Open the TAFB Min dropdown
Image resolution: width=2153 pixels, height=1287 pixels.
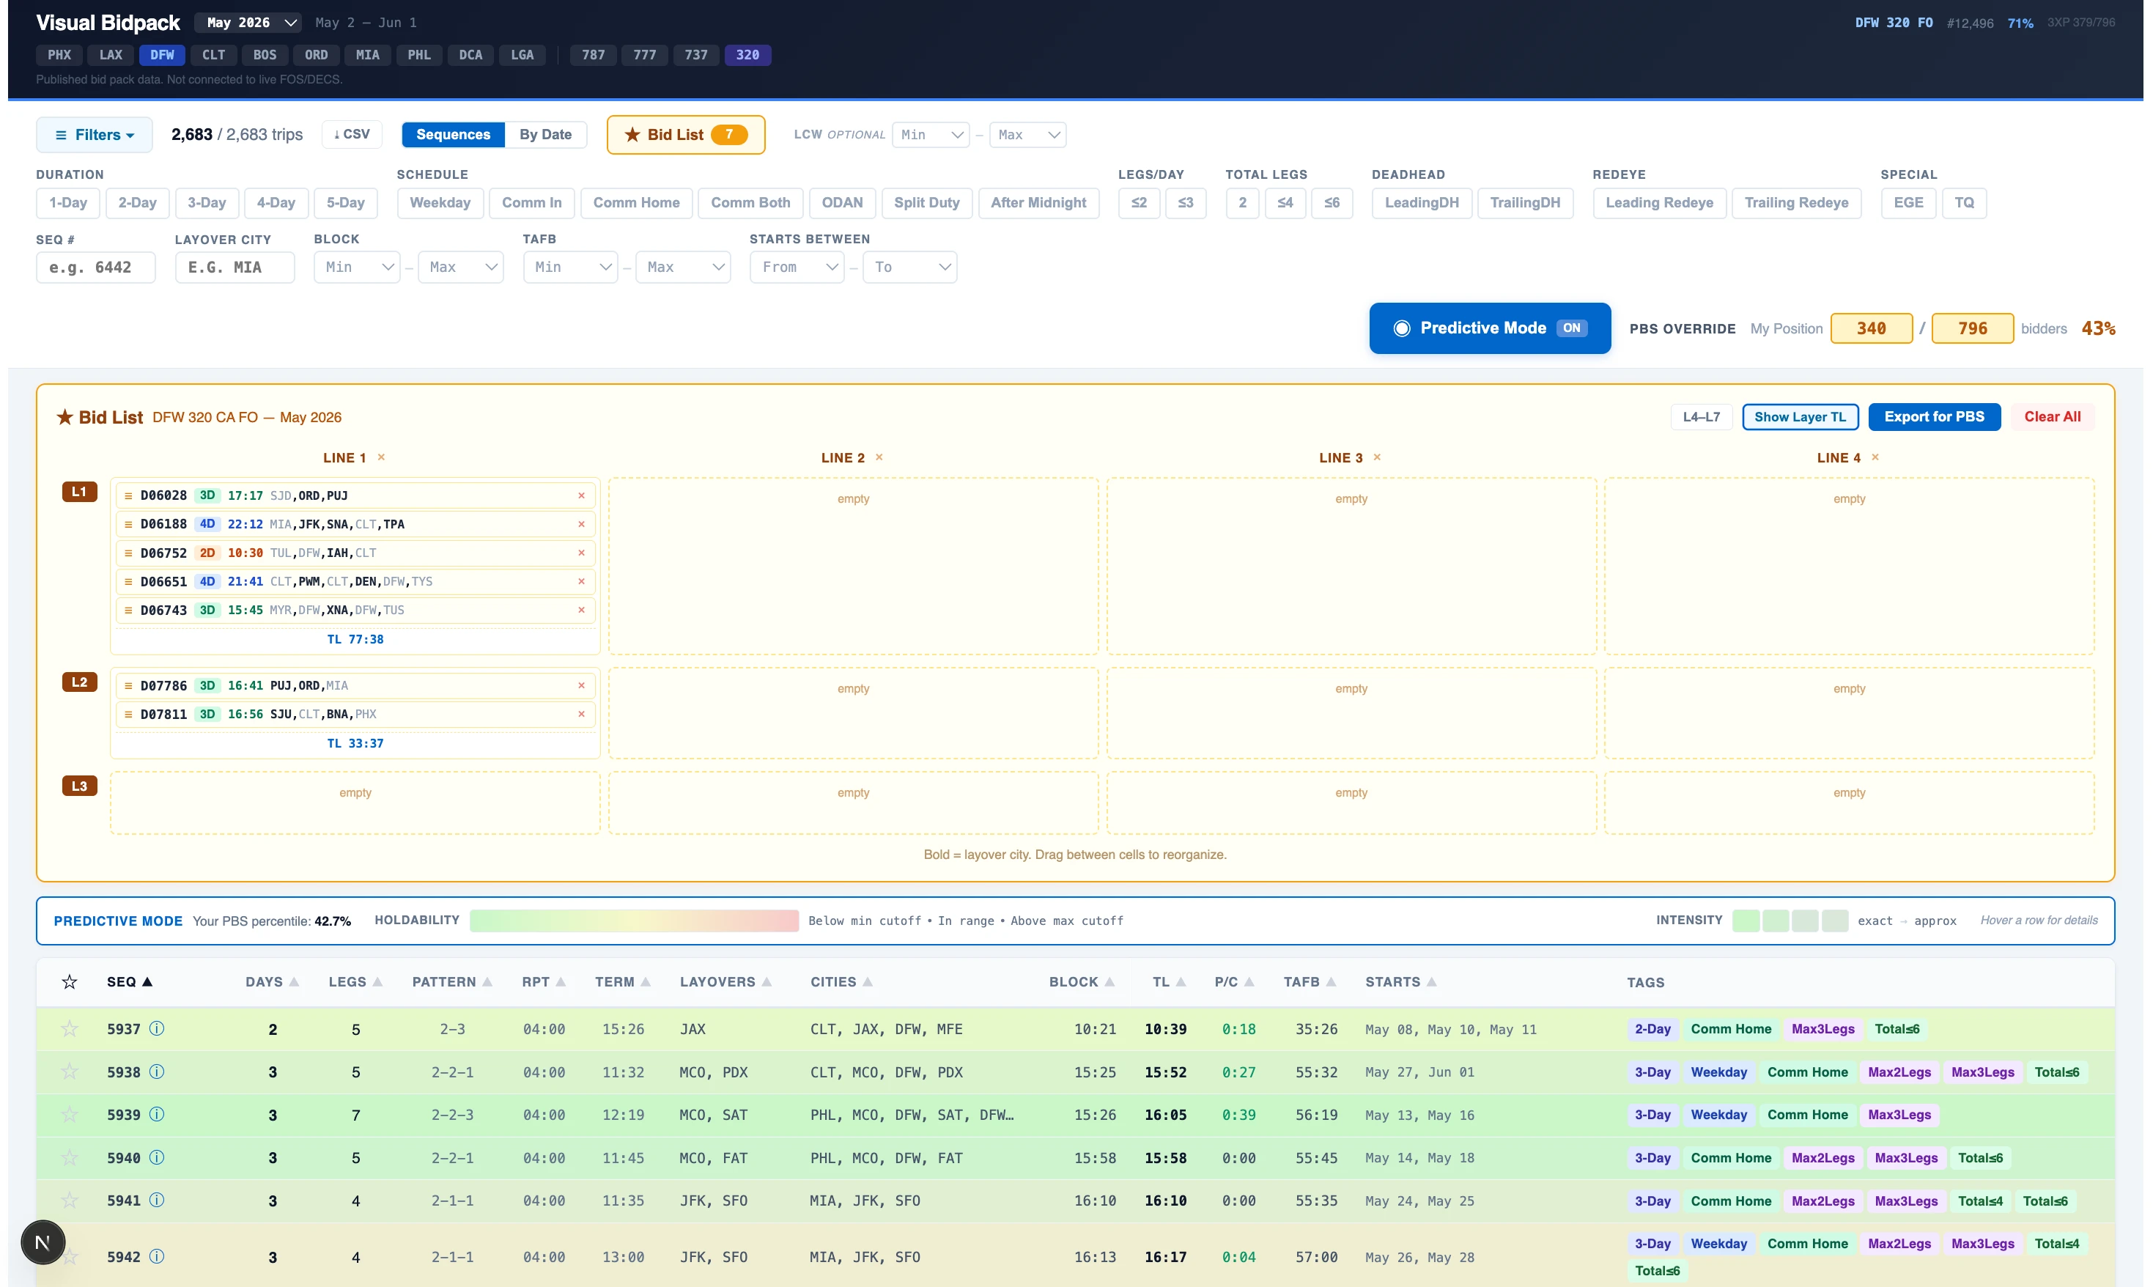point(571,267)
